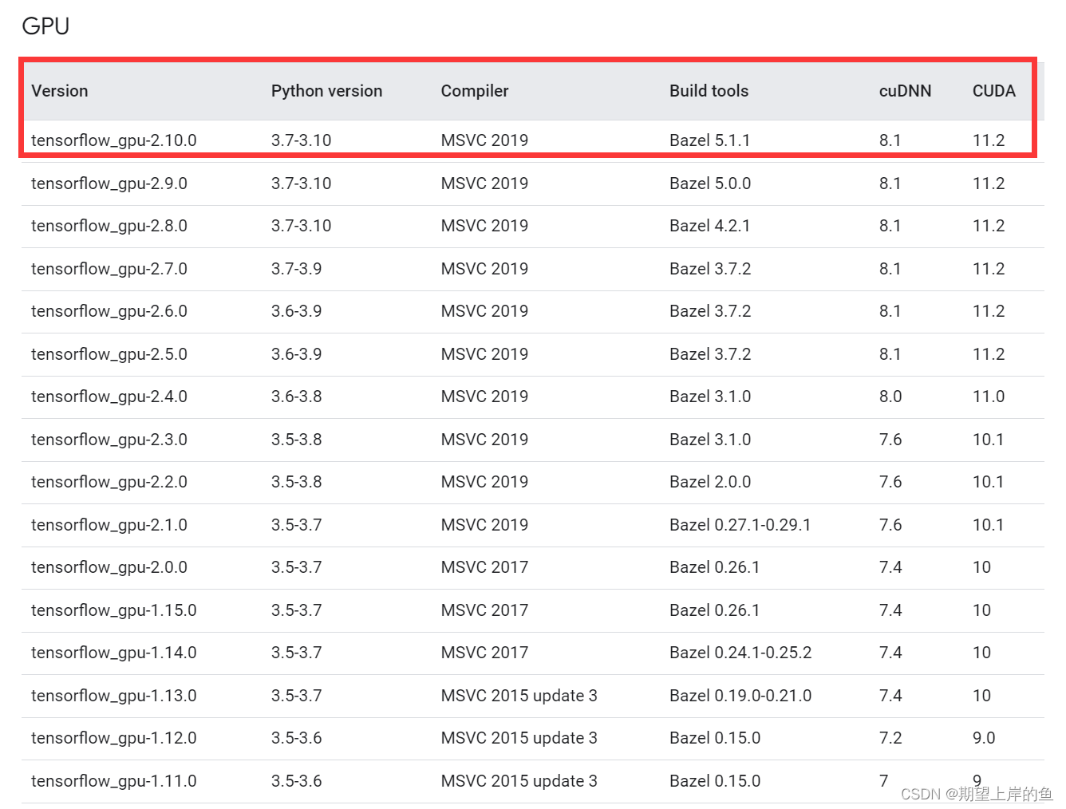Click Bazel 5.1.1 build tools cell
Screen dimensions: 1066x809
coord(710,140)
